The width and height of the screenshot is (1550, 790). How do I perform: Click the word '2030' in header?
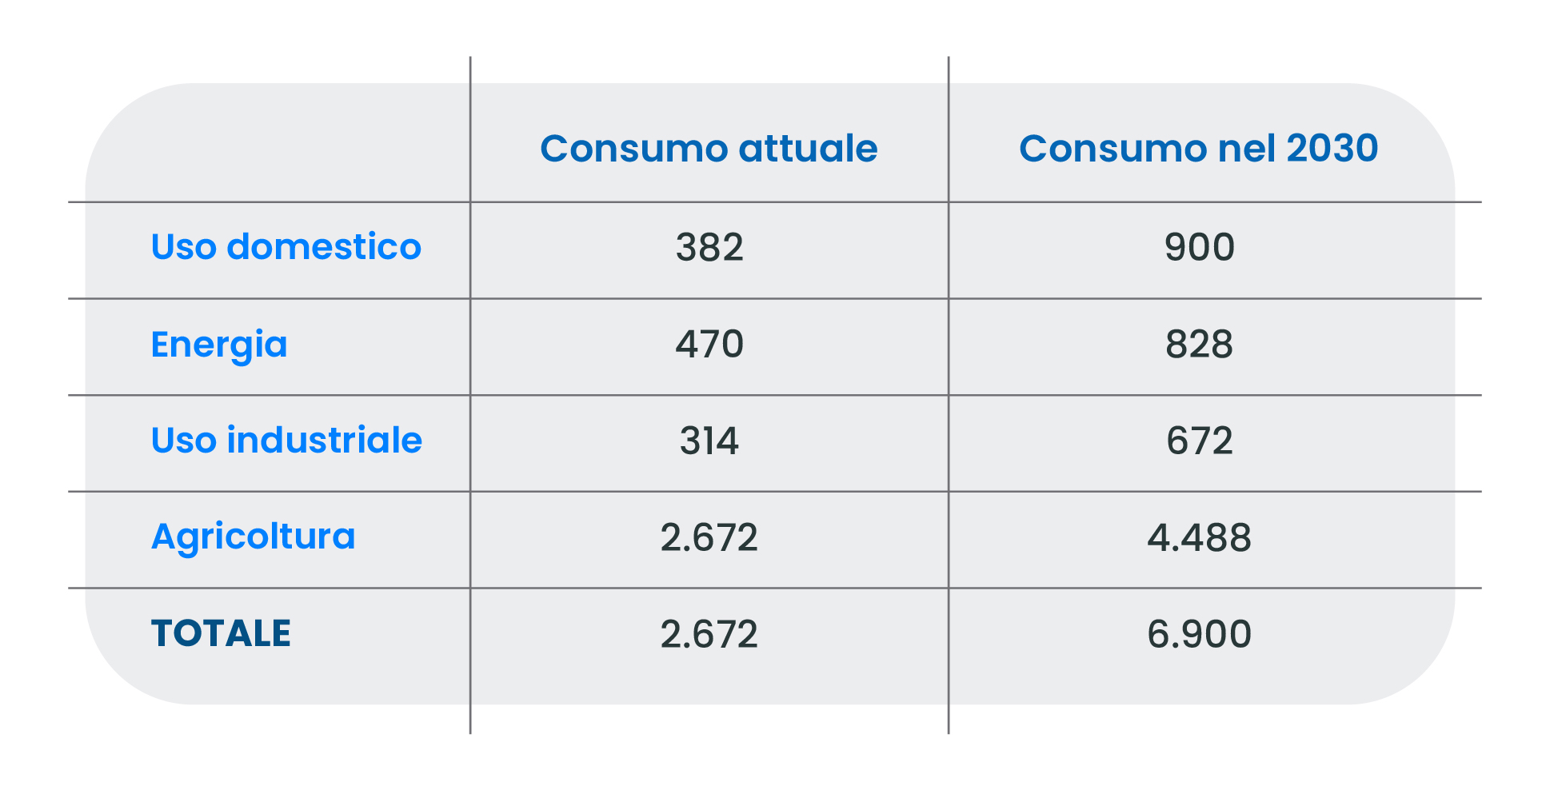(x=1332, y=149)
